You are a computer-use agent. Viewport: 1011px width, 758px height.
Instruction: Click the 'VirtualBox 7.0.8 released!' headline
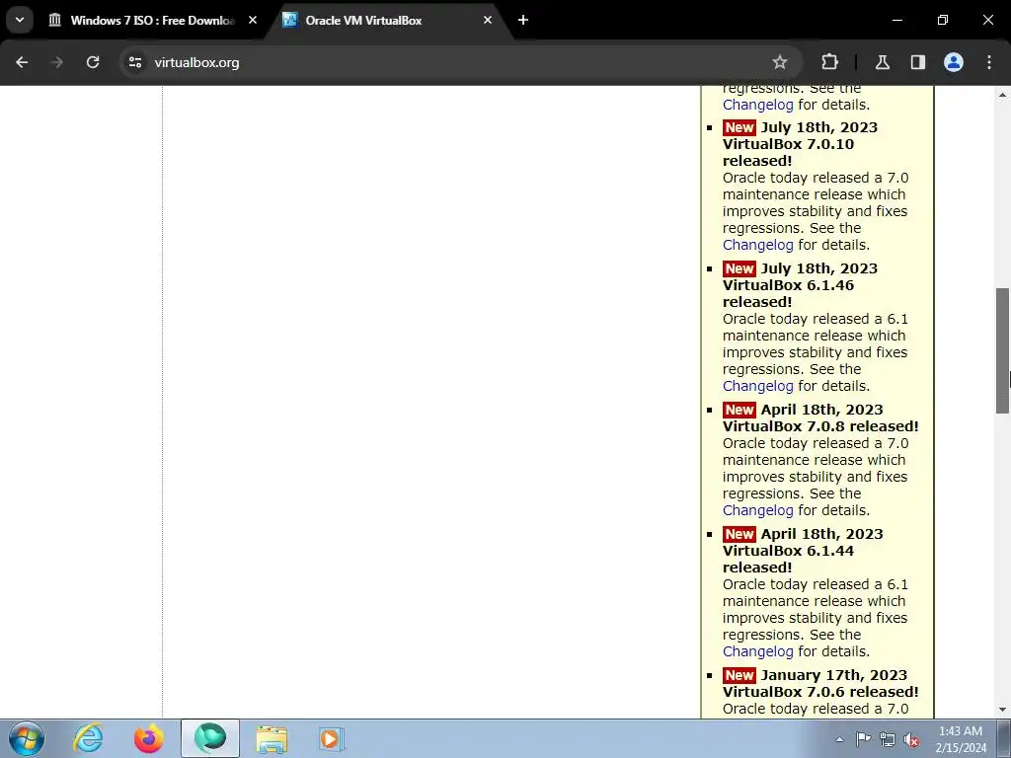[820, 426]
